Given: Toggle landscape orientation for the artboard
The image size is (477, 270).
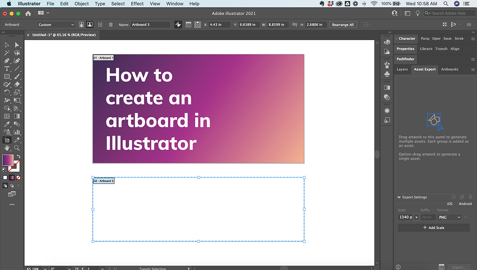Looking at the screenshot, I should pyautogui.click(x=90, y=25).
